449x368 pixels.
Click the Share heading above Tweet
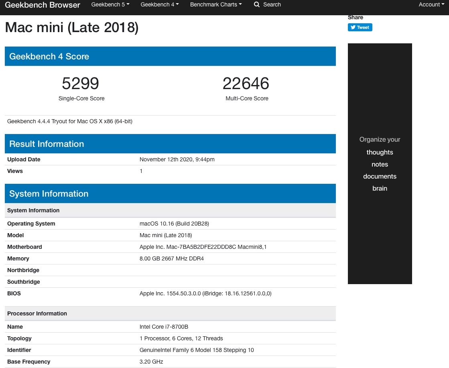click(x=356, y=18)
